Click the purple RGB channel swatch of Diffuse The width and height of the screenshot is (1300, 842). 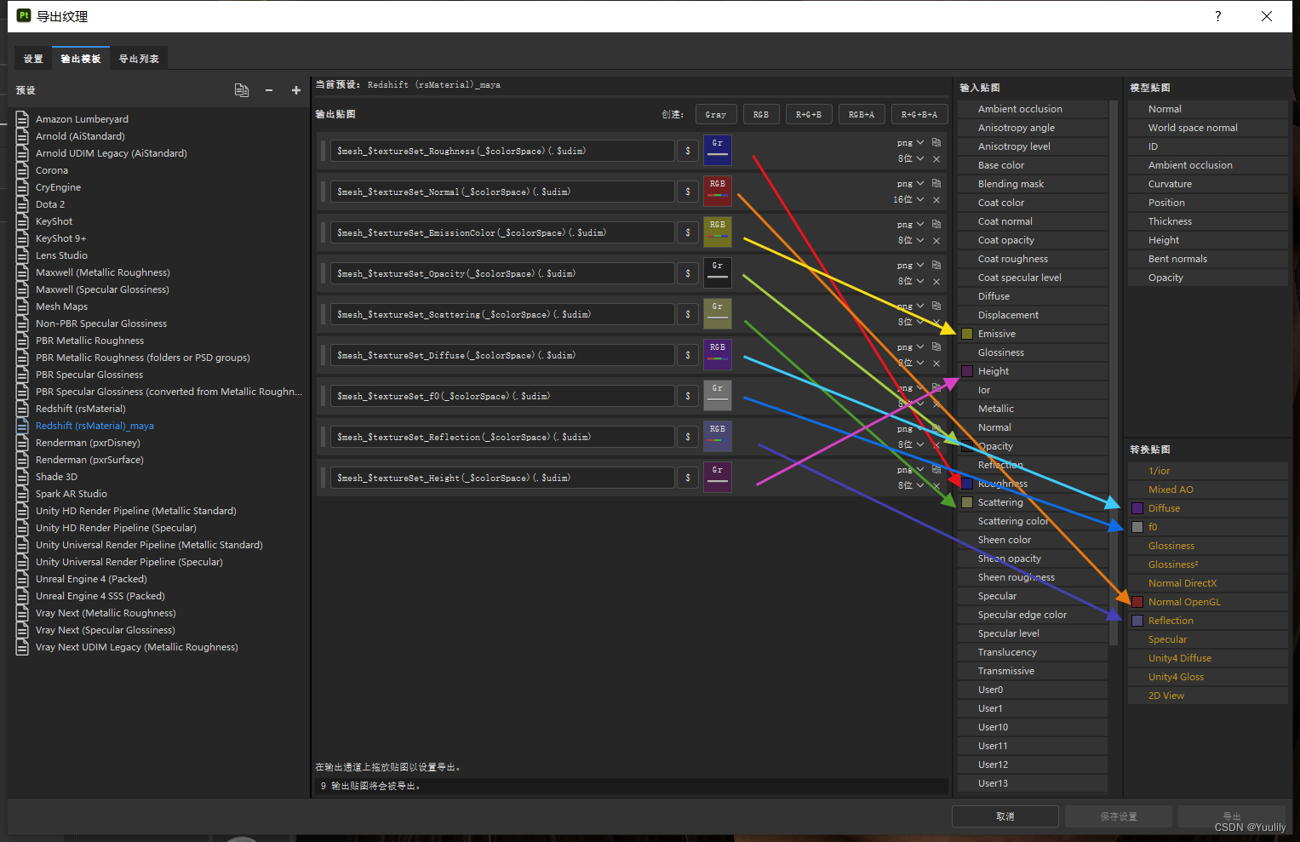718,354
